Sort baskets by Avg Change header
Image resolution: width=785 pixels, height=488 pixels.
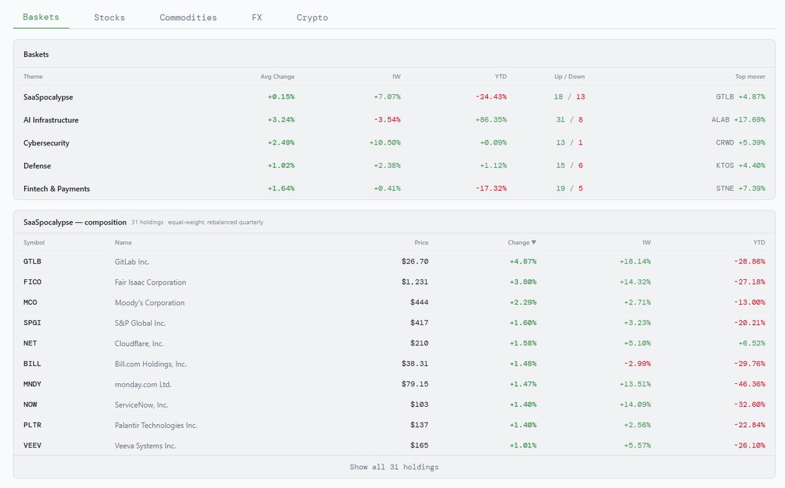(277, 77)
